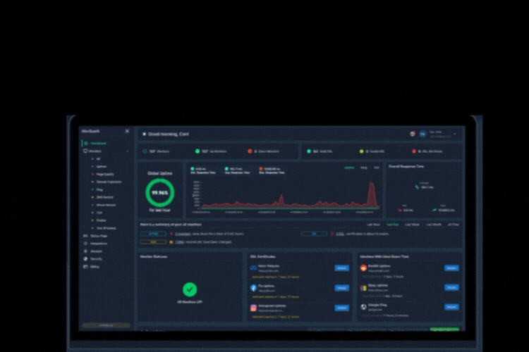Click the Instagram Uptime logo icon
This screenshot has height=352, width=529.
(x=253, y=308)
